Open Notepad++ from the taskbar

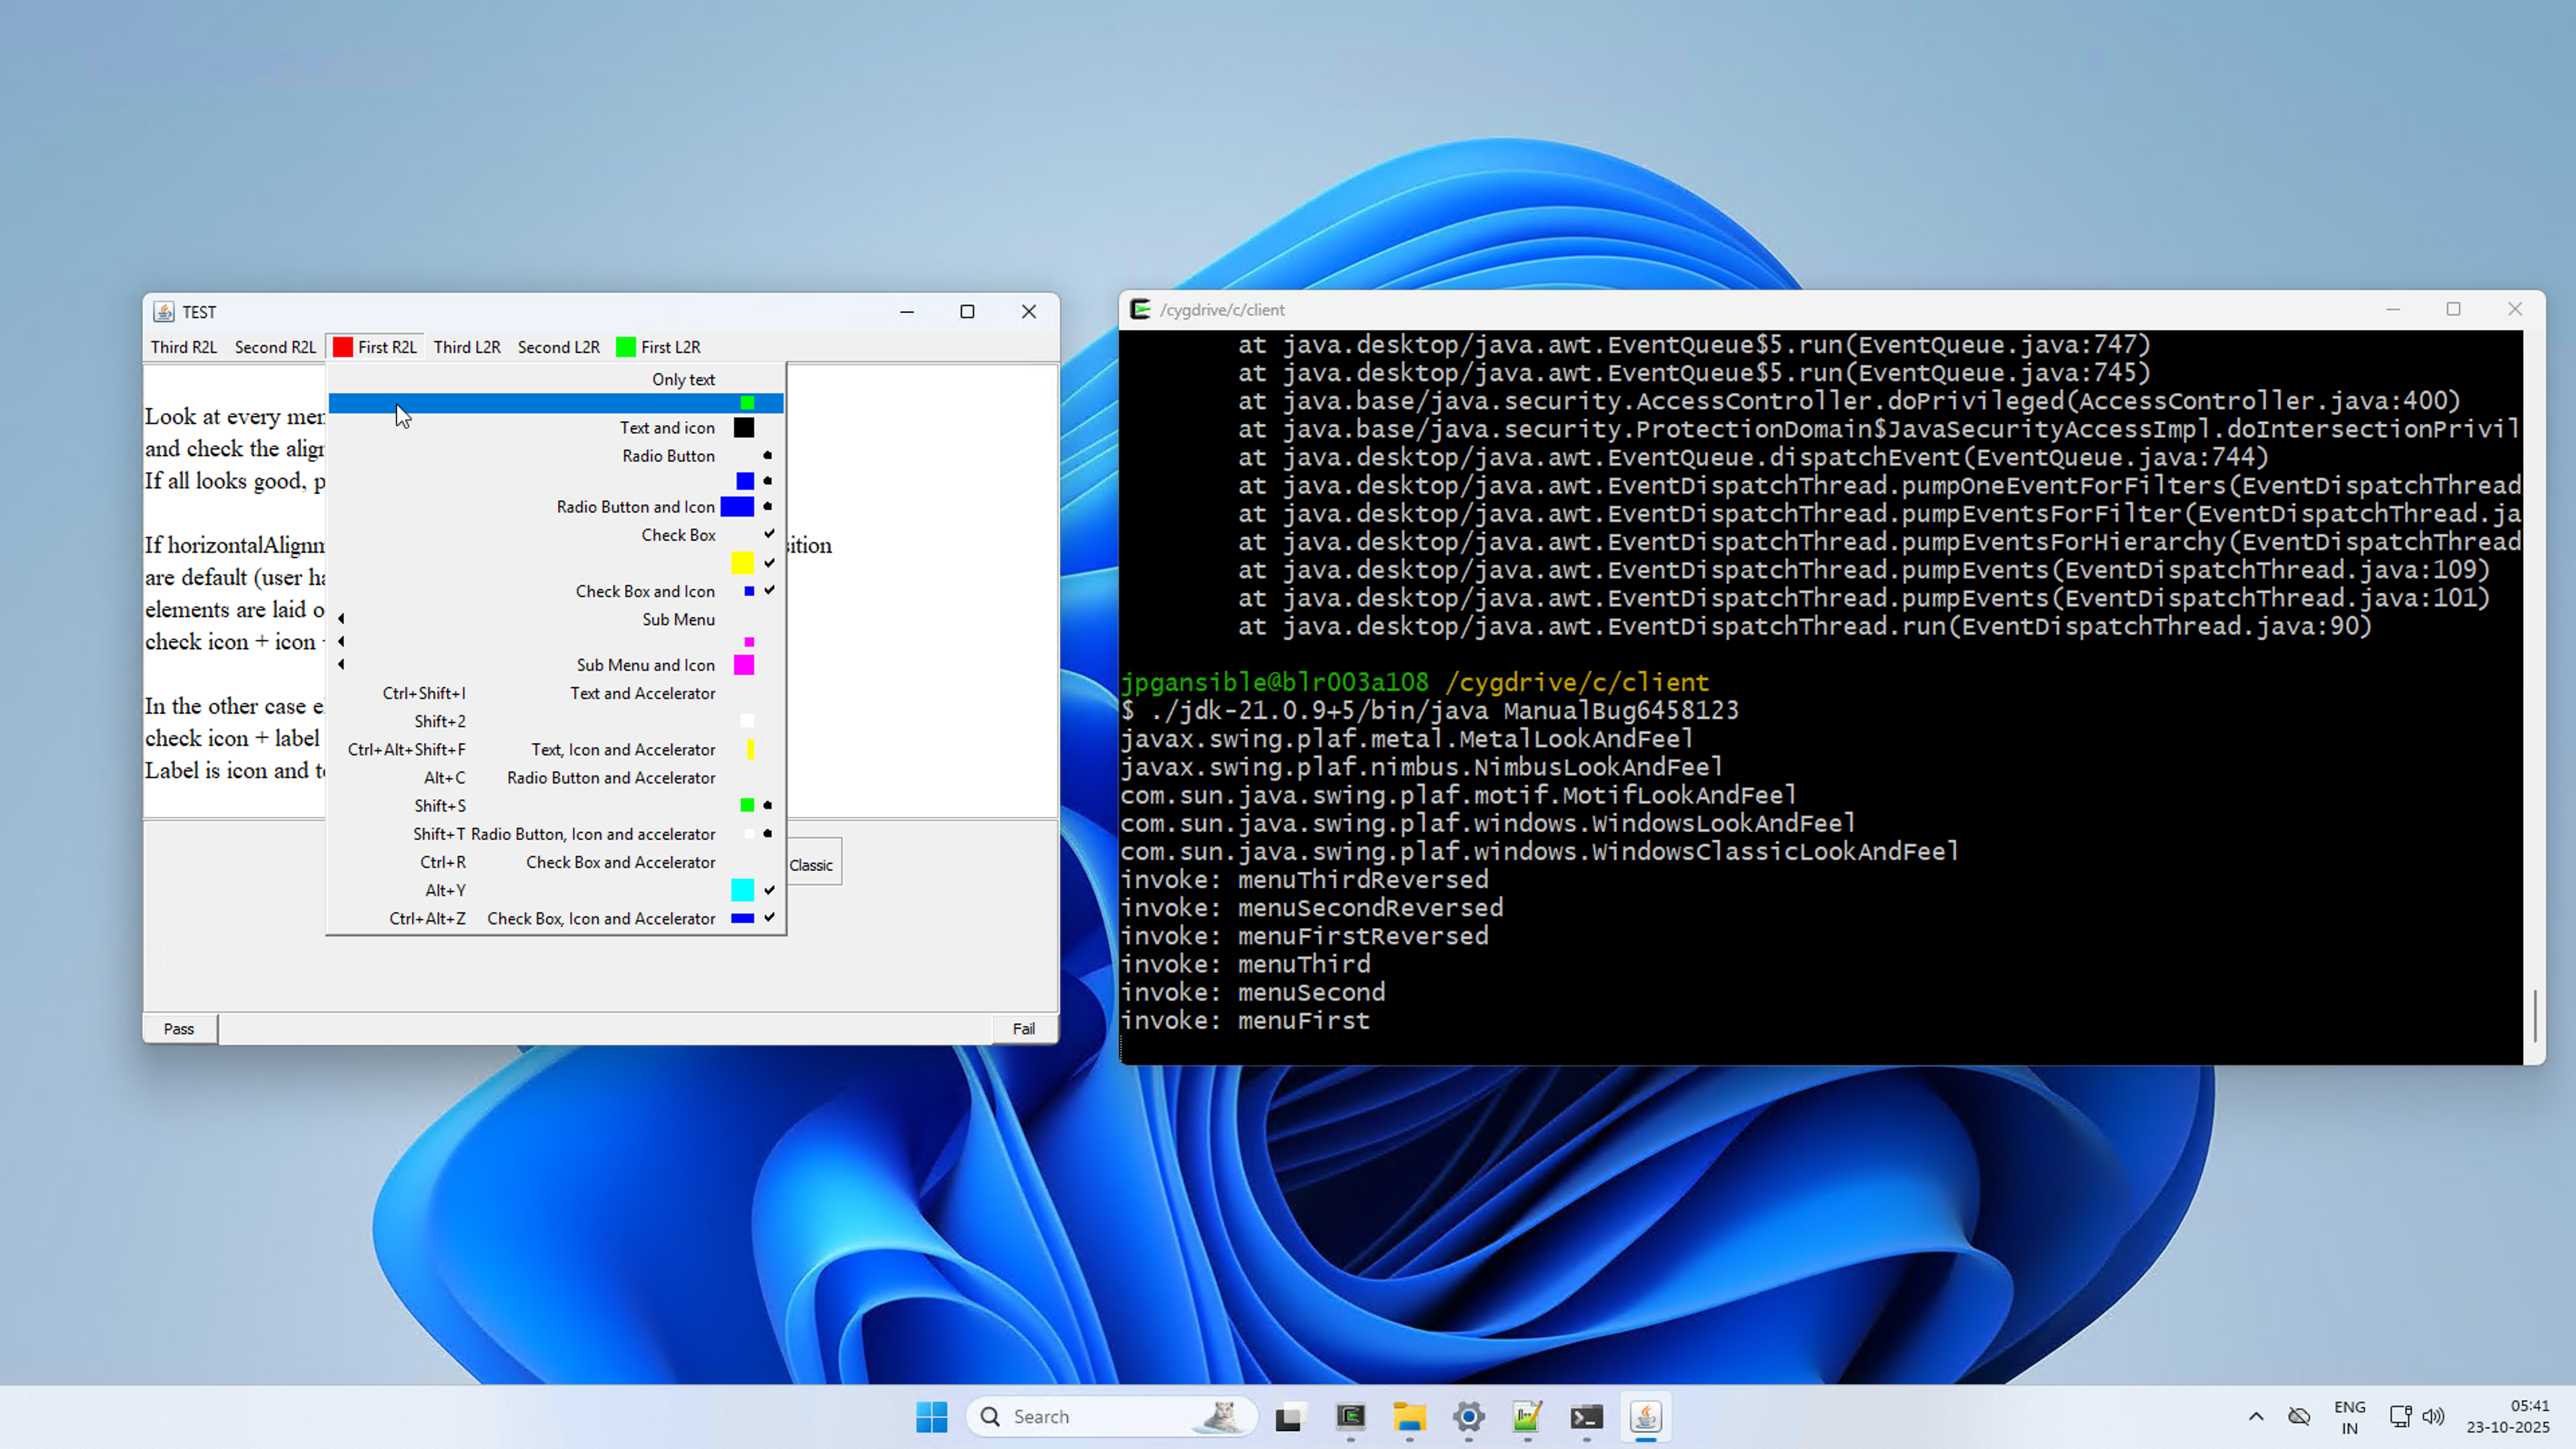1527,1416
